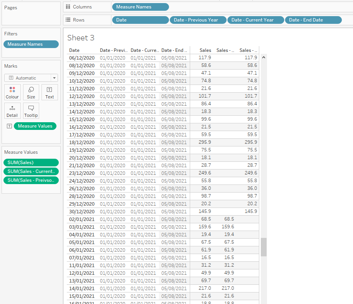Click the Columns shelf icon
The height and width of the screenshot is (304, 353).
click(68, 7)
